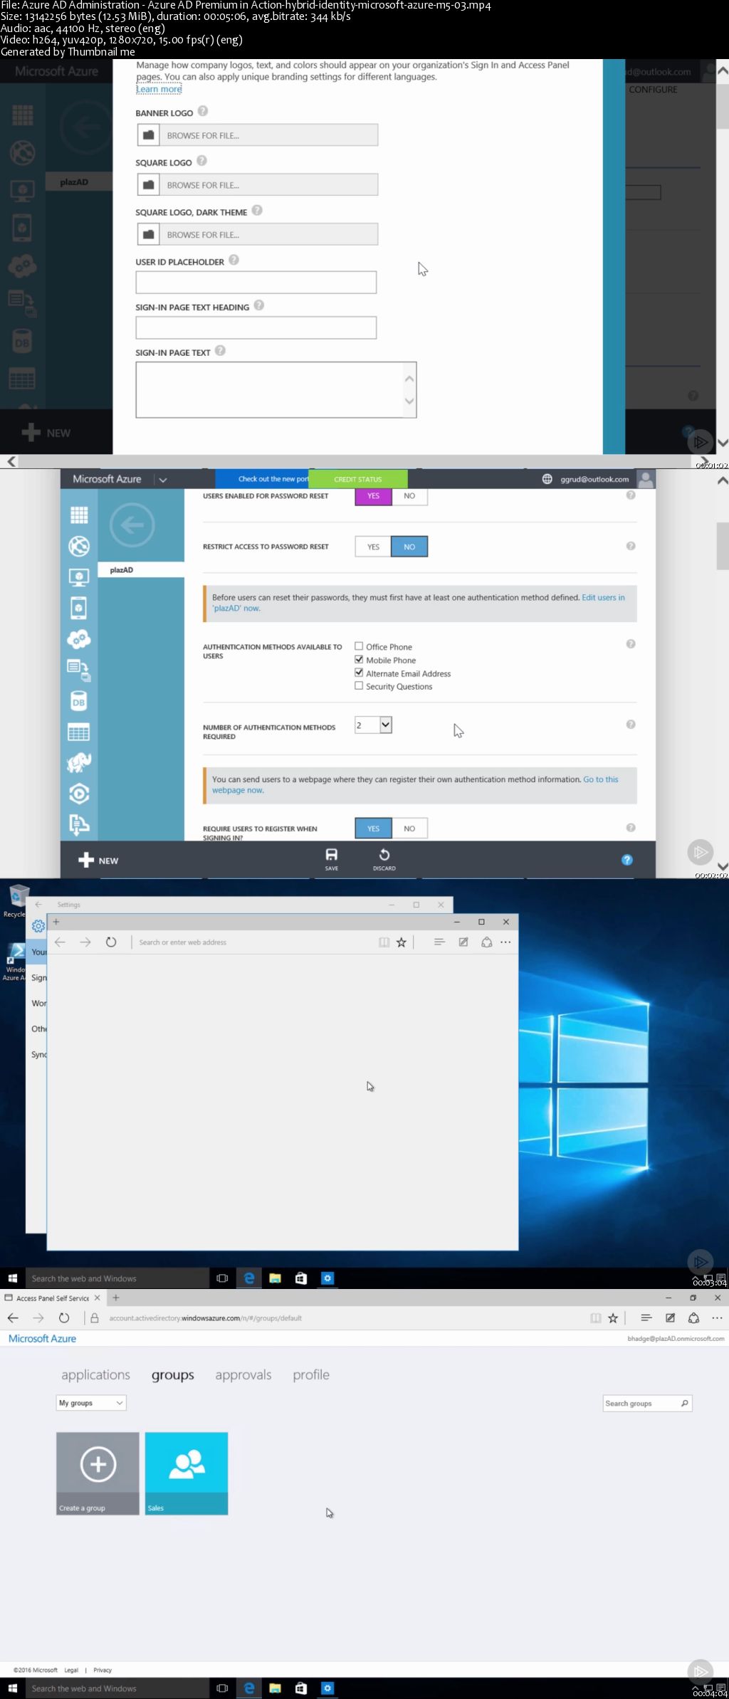Open SQL Databases DB icon in password reset sidebar
This screenshot has width=729, height=1699.
tap(79, 702)
